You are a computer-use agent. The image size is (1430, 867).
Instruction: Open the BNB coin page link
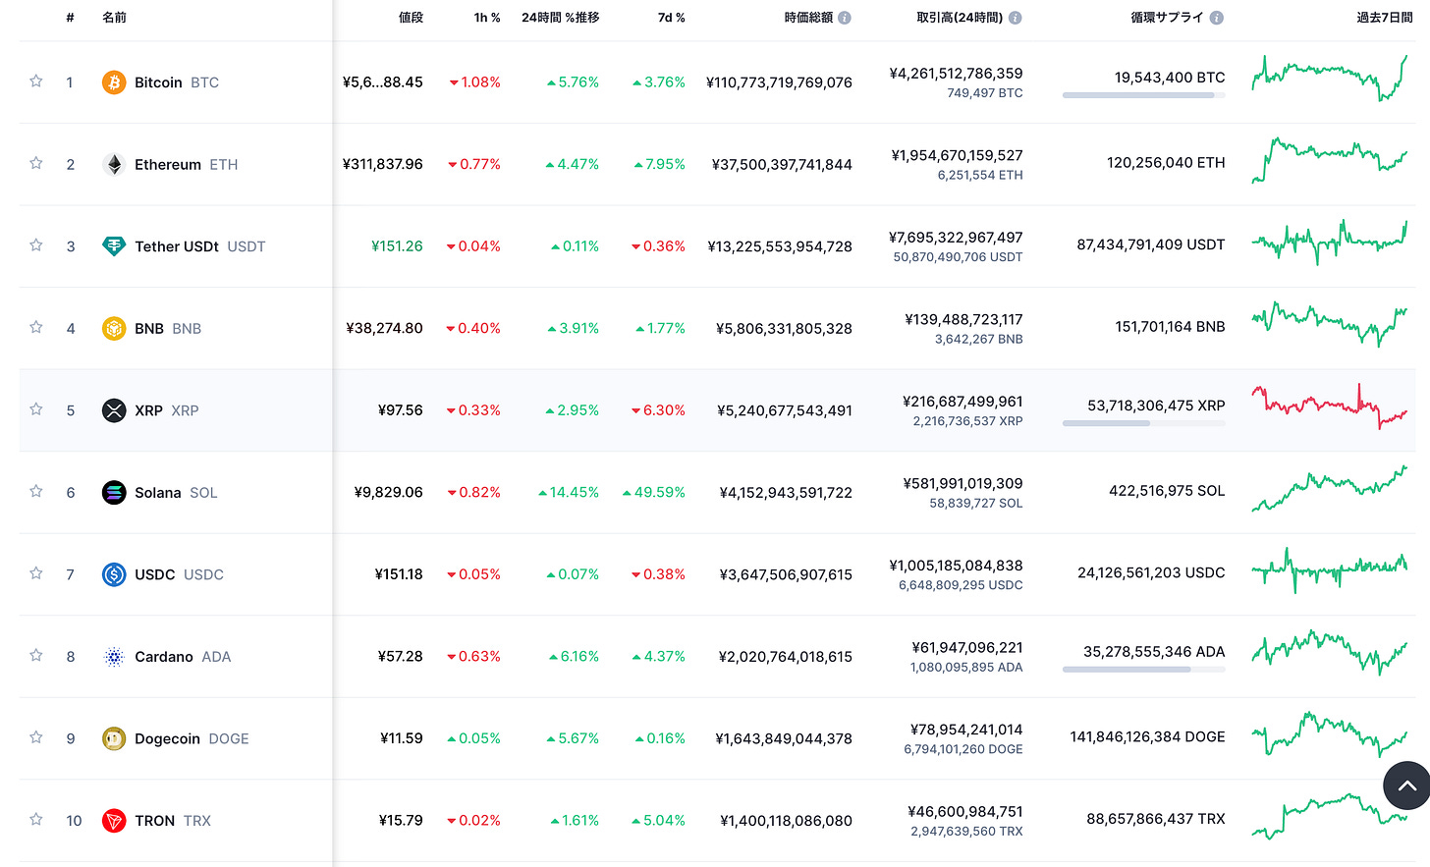click(168, 328)
